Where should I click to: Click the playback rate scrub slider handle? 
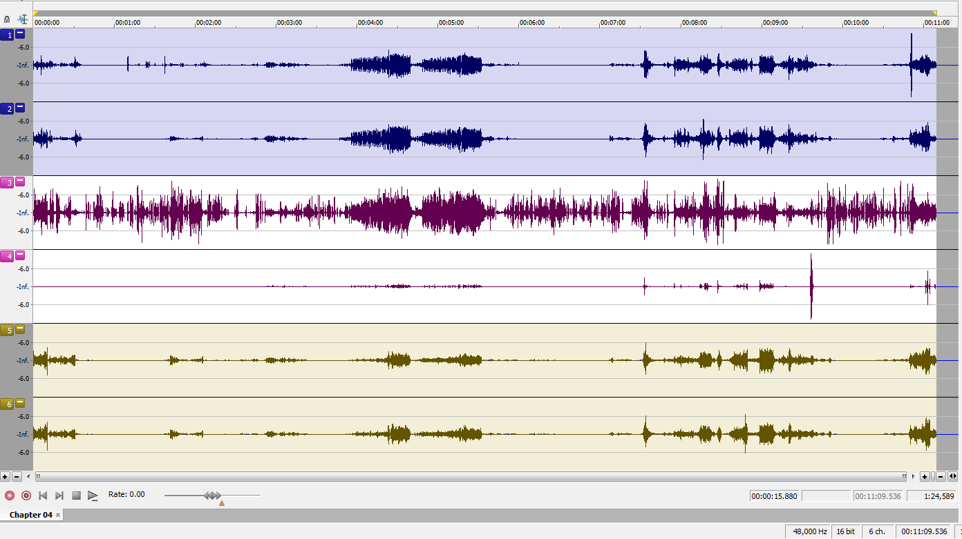(213, 496)
